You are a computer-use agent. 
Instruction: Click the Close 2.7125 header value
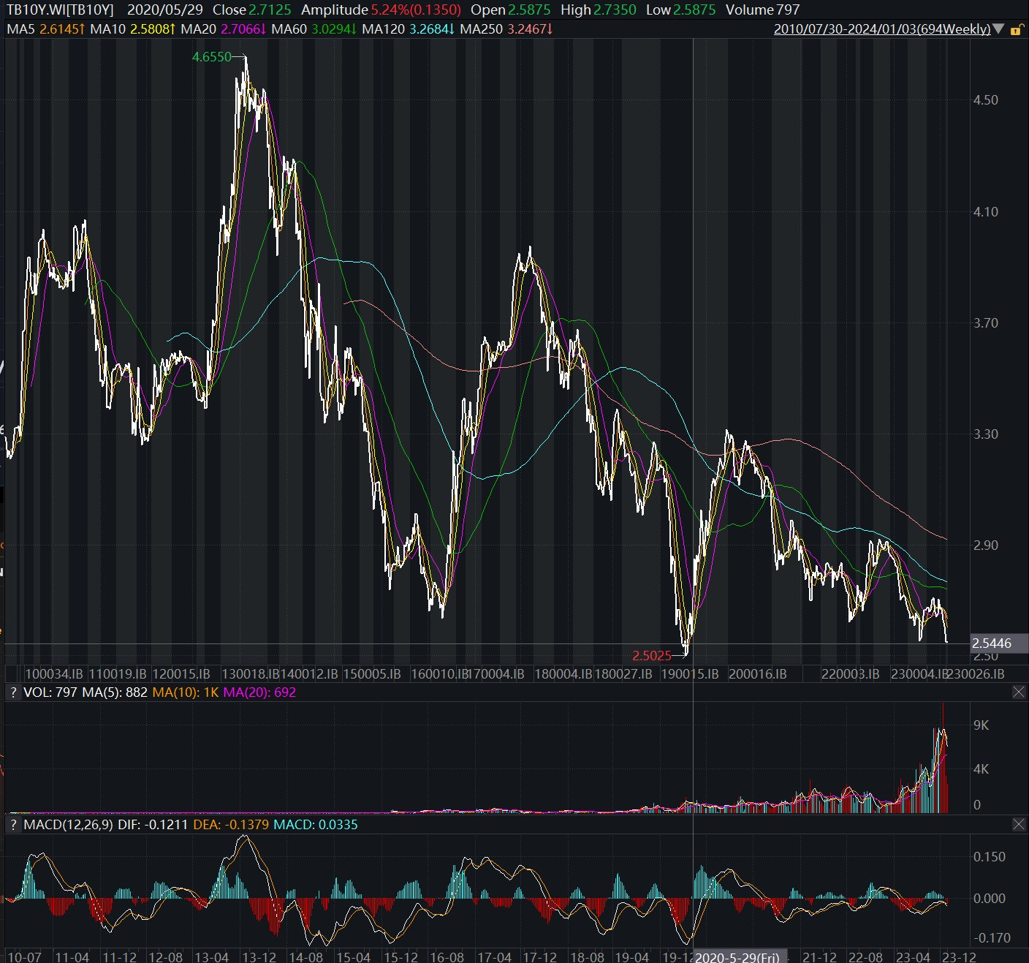252,10
